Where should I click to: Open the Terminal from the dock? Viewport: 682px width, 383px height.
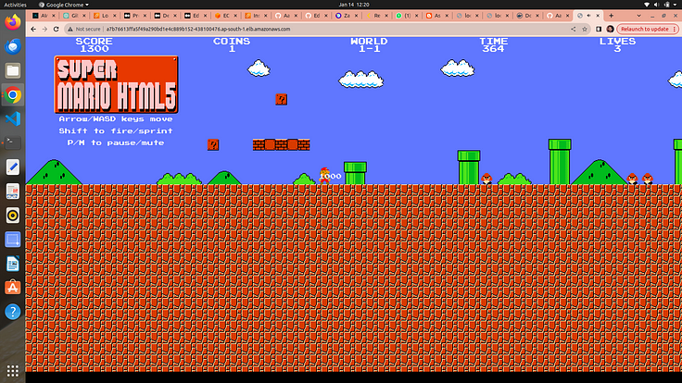[x=13, y=142]
